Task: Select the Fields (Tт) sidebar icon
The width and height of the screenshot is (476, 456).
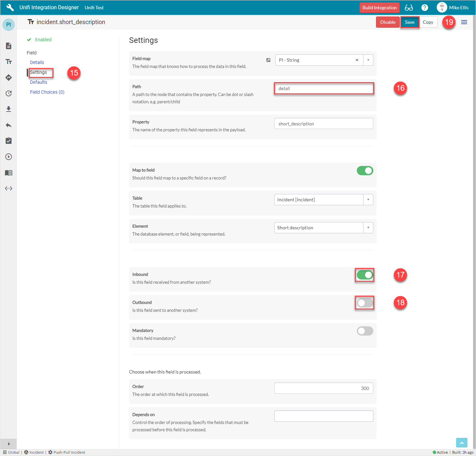Action: (x=9, y=62)
